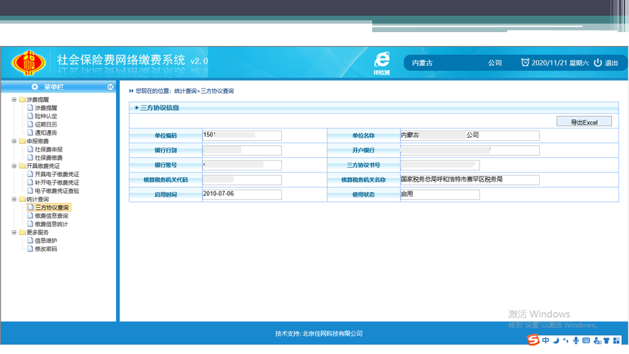Click the 启用时间 field showing 2010-07-06
The height and width of the screenshot is (354, 629).
click(x=242, y=194)
